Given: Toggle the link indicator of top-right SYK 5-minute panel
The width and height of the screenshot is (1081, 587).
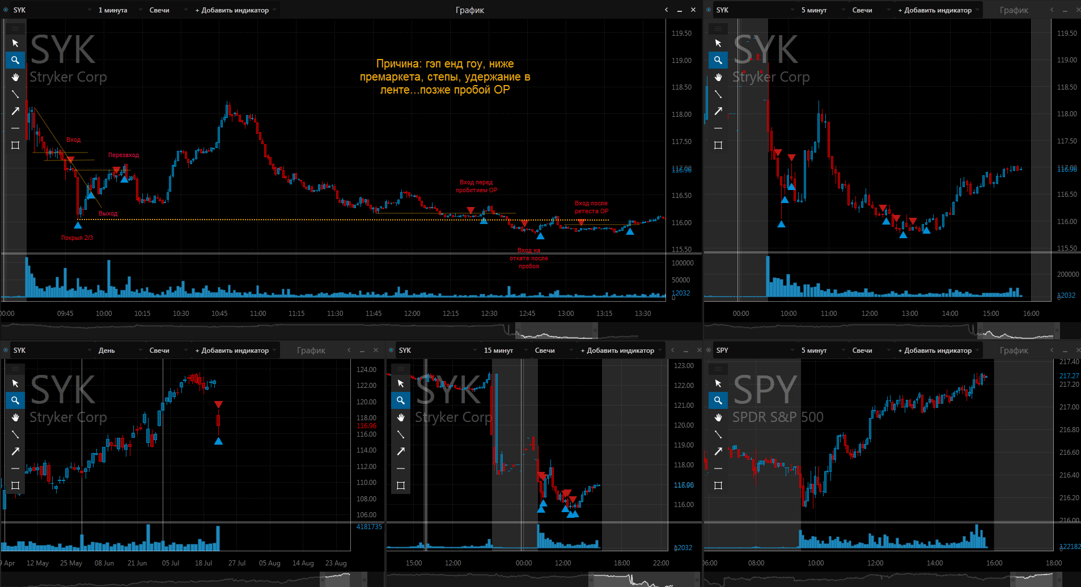Looking at the screenshot, I should [709, 10].
